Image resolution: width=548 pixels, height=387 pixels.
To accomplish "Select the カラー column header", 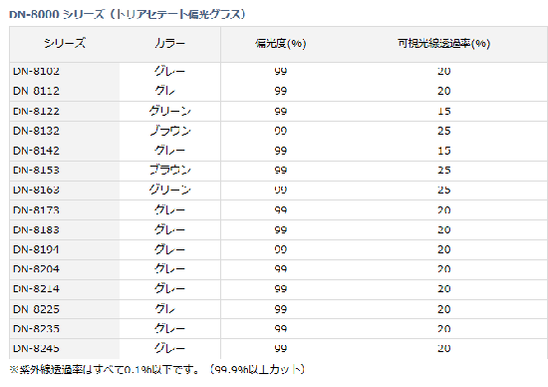I will [169, 44].
